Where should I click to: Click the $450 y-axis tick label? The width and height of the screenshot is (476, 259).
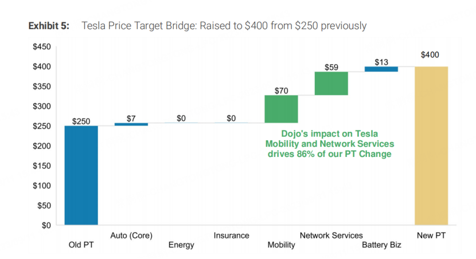pyautogui.click(x=42, y=47)
